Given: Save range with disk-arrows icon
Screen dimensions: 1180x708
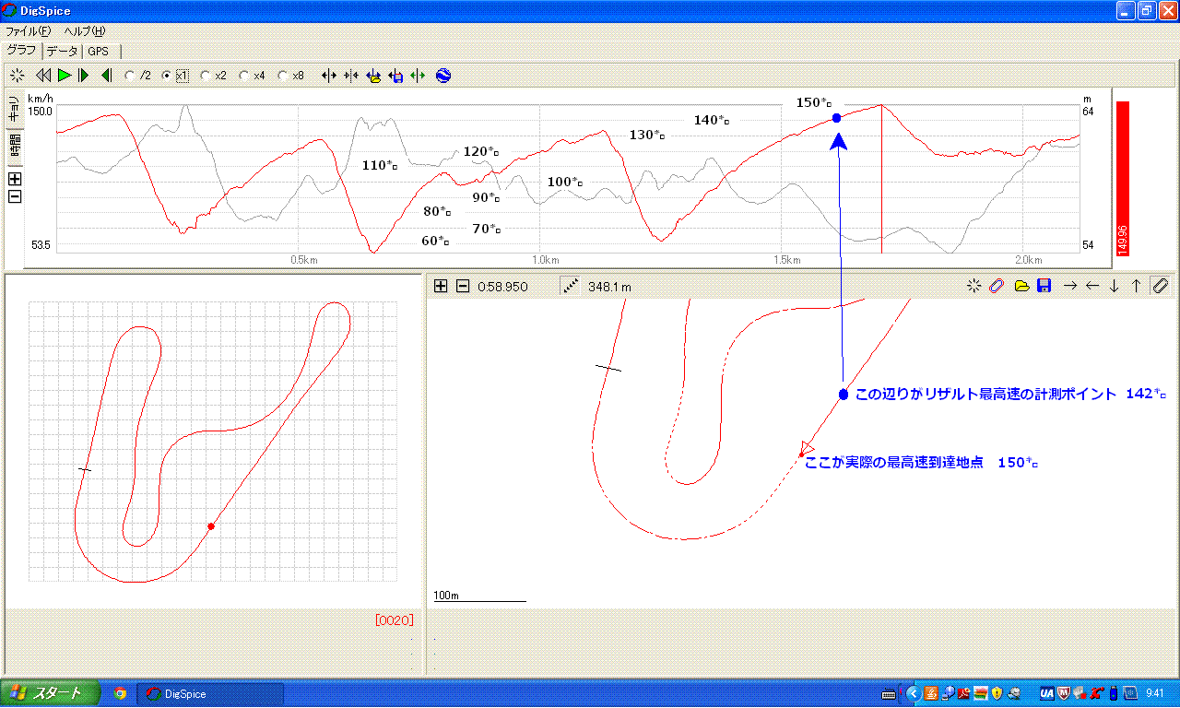Looking at the screenshot, I should pyautogui.click(x=395, y=76).
